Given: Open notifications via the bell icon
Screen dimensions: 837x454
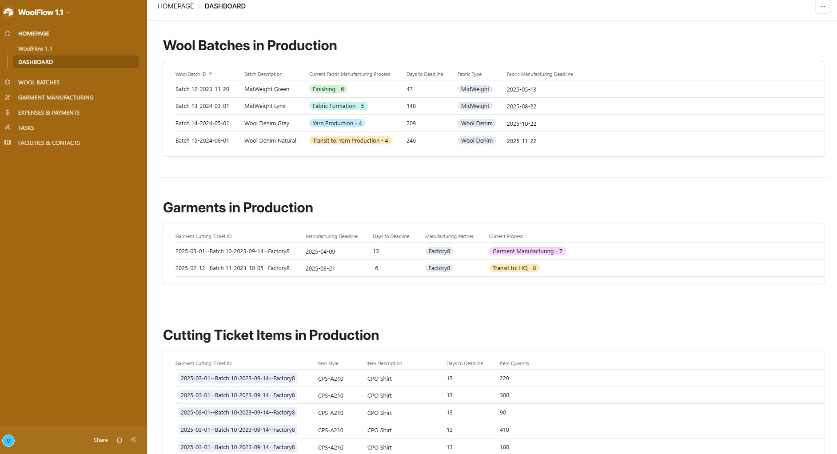Looking at the screenshot, I should point(120,440).
